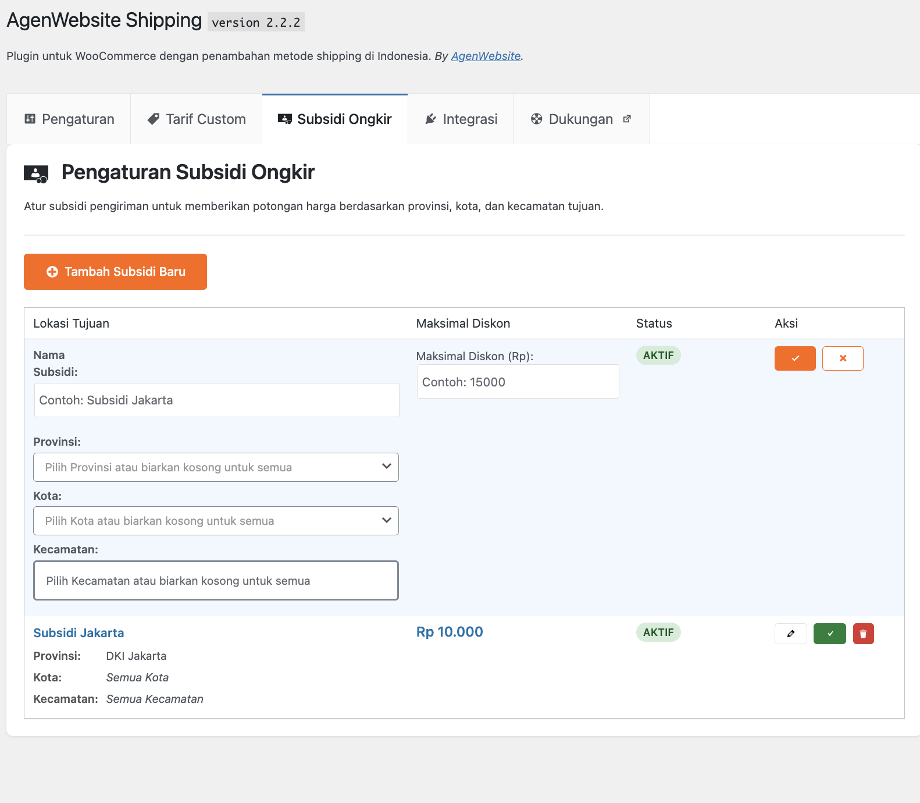This screenshot has width=920, height=803.
Task: Switch to the Pengaturan tab
Action: tap(69, 119)
